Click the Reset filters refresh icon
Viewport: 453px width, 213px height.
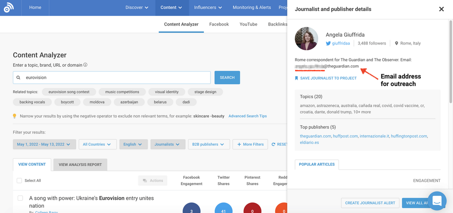(273, 144)
